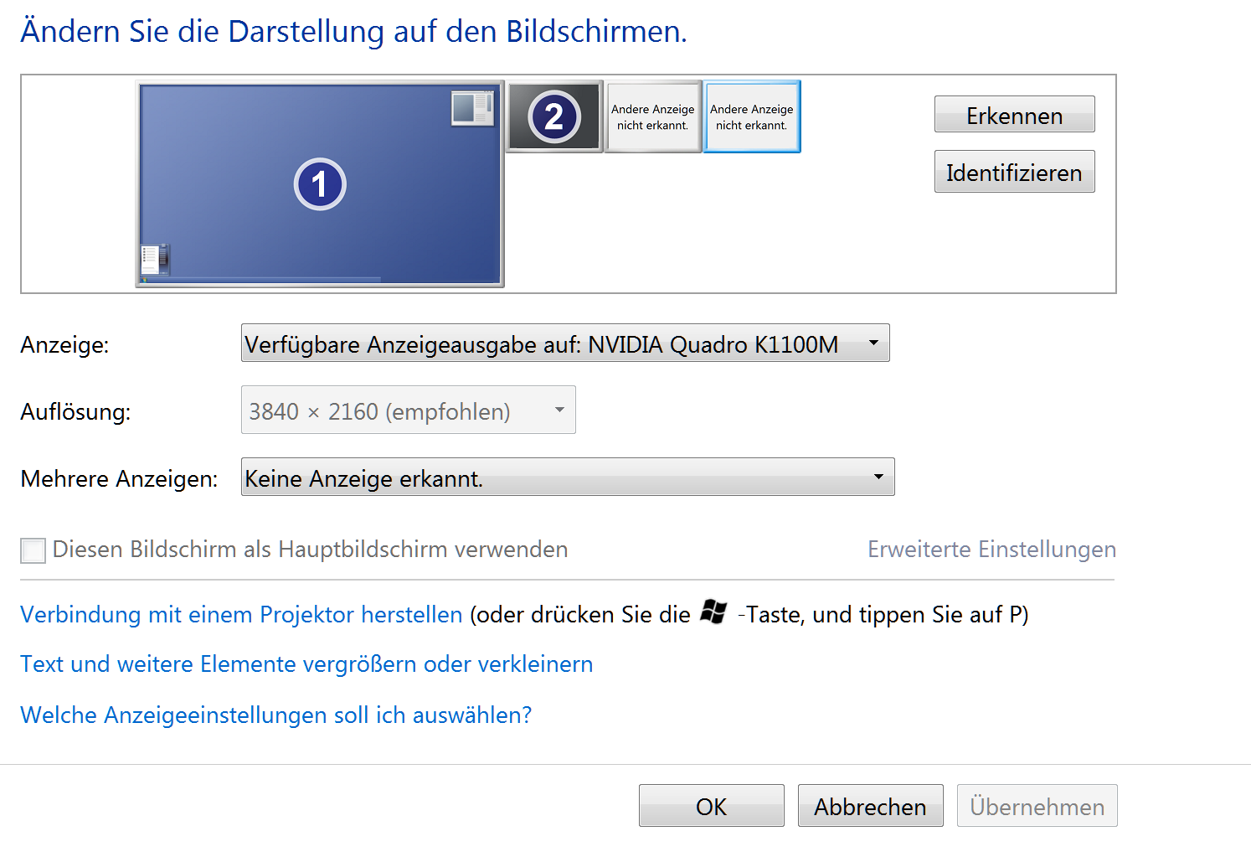Confirm with the OK button
The image size is (1251, 857).
click(712, 806)
